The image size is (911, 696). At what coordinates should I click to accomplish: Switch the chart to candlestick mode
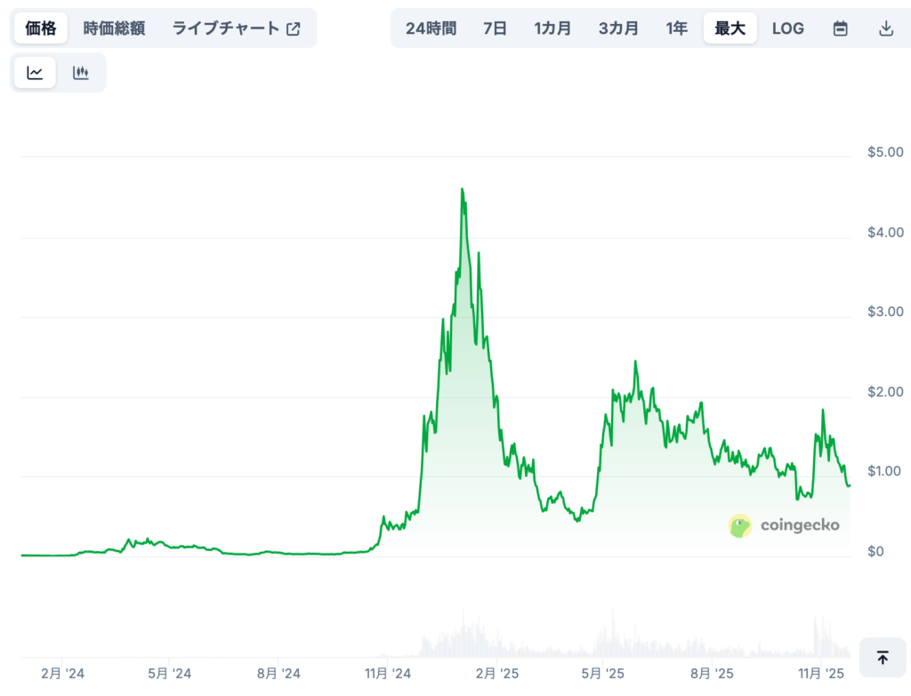tap(81, 72)
